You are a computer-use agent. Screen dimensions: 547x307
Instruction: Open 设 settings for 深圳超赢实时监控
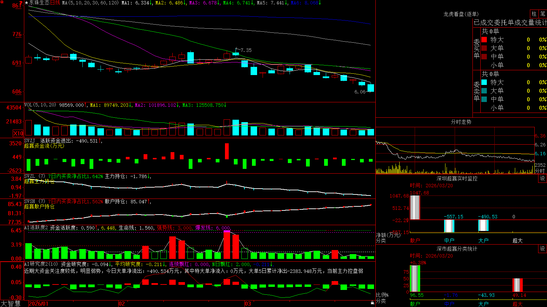pyautogui.click(x=543, y=178)
